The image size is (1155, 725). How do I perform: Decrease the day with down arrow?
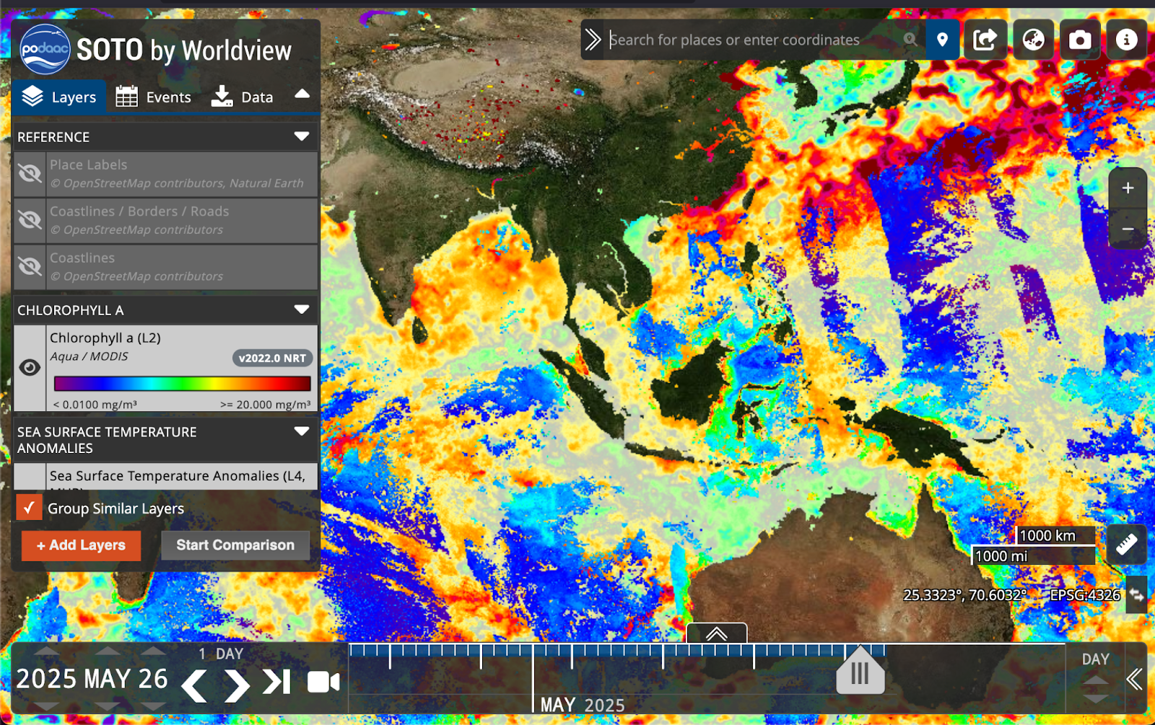tap(153, 706)
